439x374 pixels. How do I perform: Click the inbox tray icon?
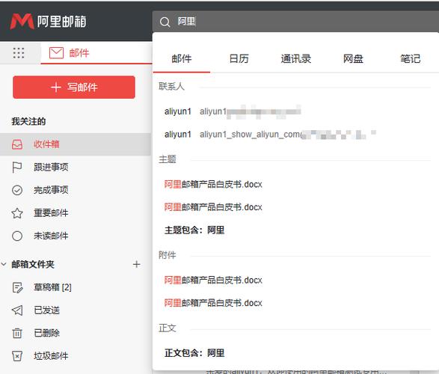pos(17,144)
